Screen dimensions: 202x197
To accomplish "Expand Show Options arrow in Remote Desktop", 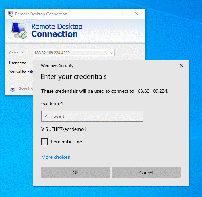I will [x=12, y=89].
